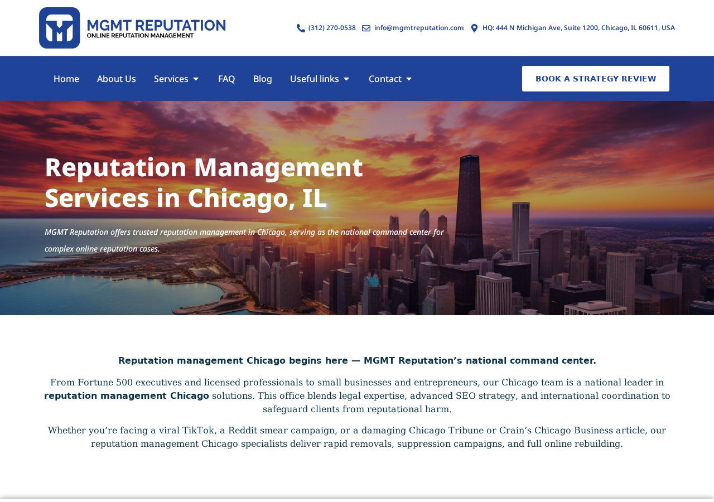Click the phone icon beside (312) 270-0538
The width and height of the screenshot is (714, 502).
(301, 28)
